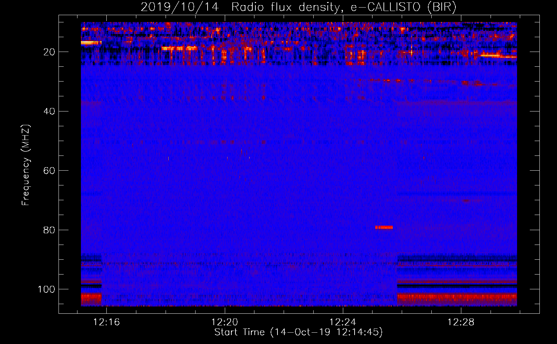Click the 20 MHz frequency tick label
The width and height of the screenshot is (557, 344).
coord(49,52)
